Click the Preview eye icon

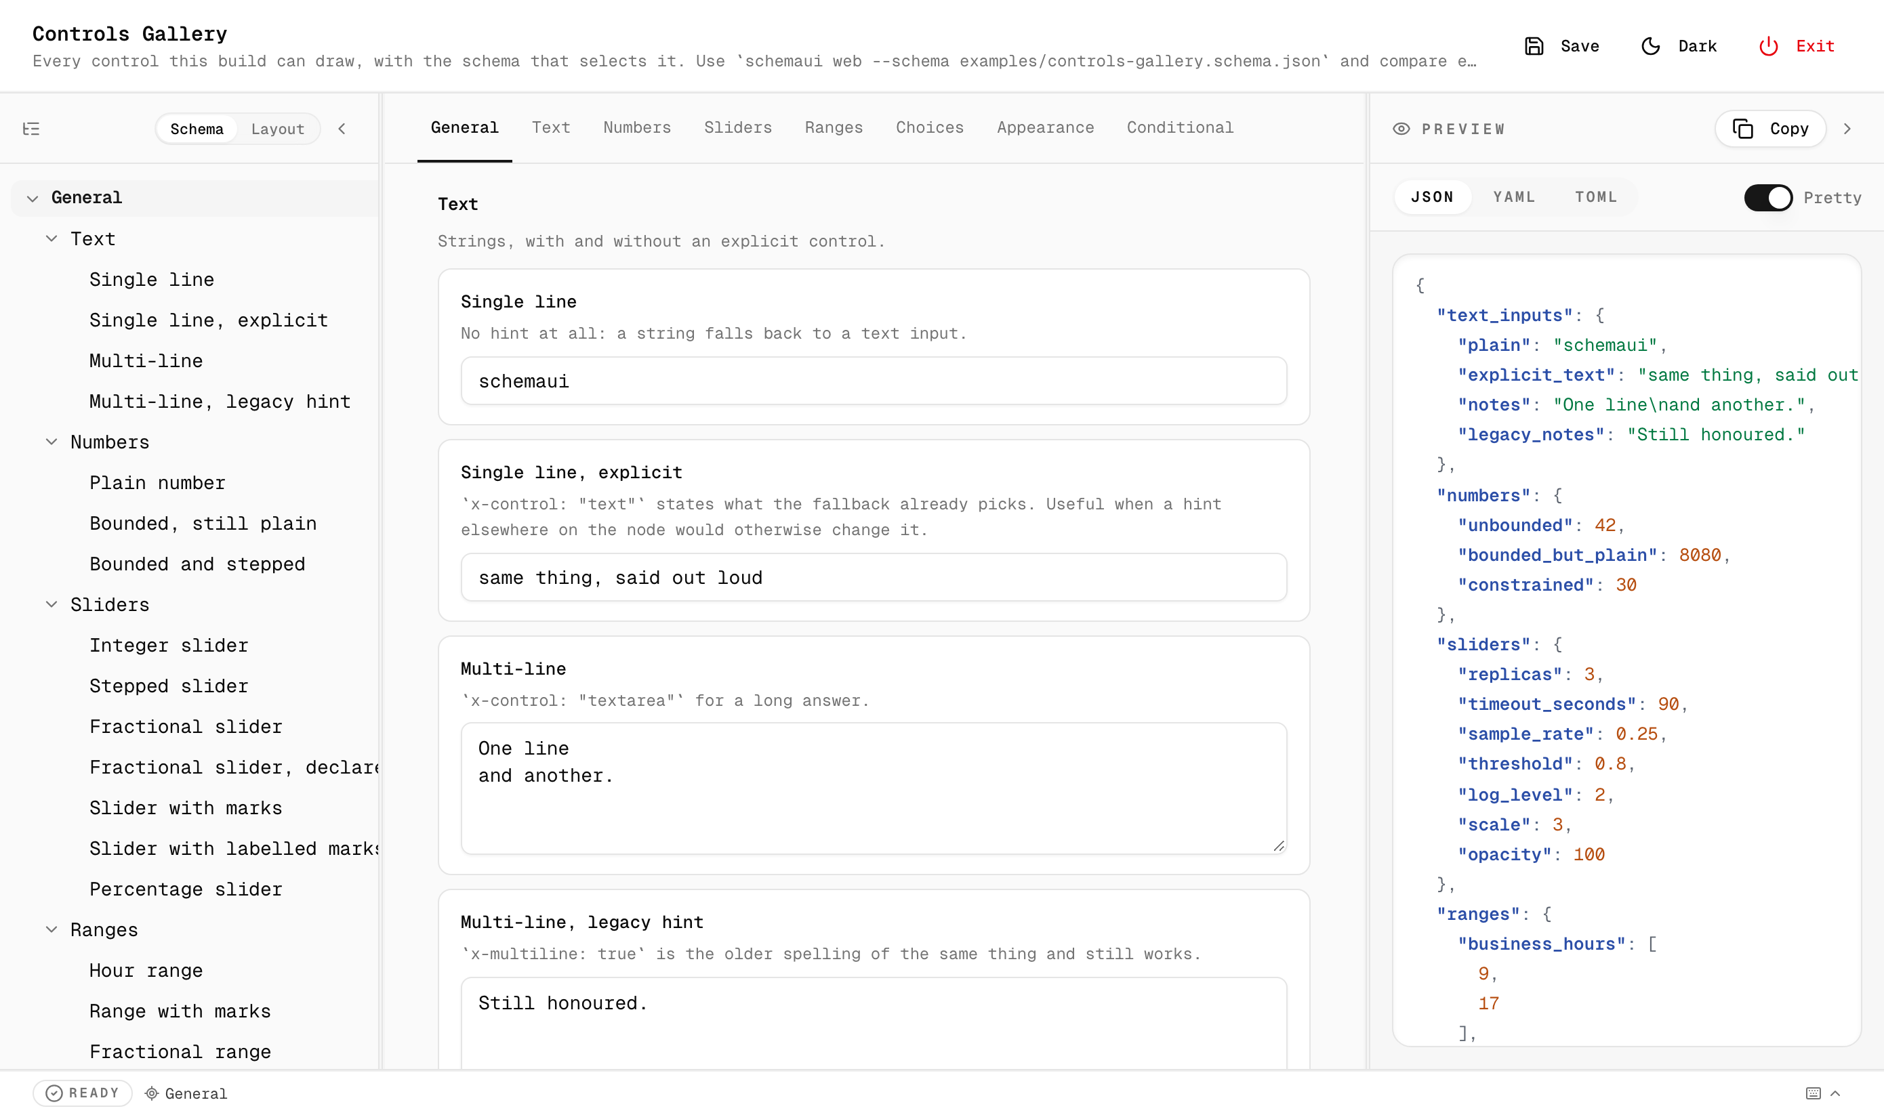(x=1401, y=129)
